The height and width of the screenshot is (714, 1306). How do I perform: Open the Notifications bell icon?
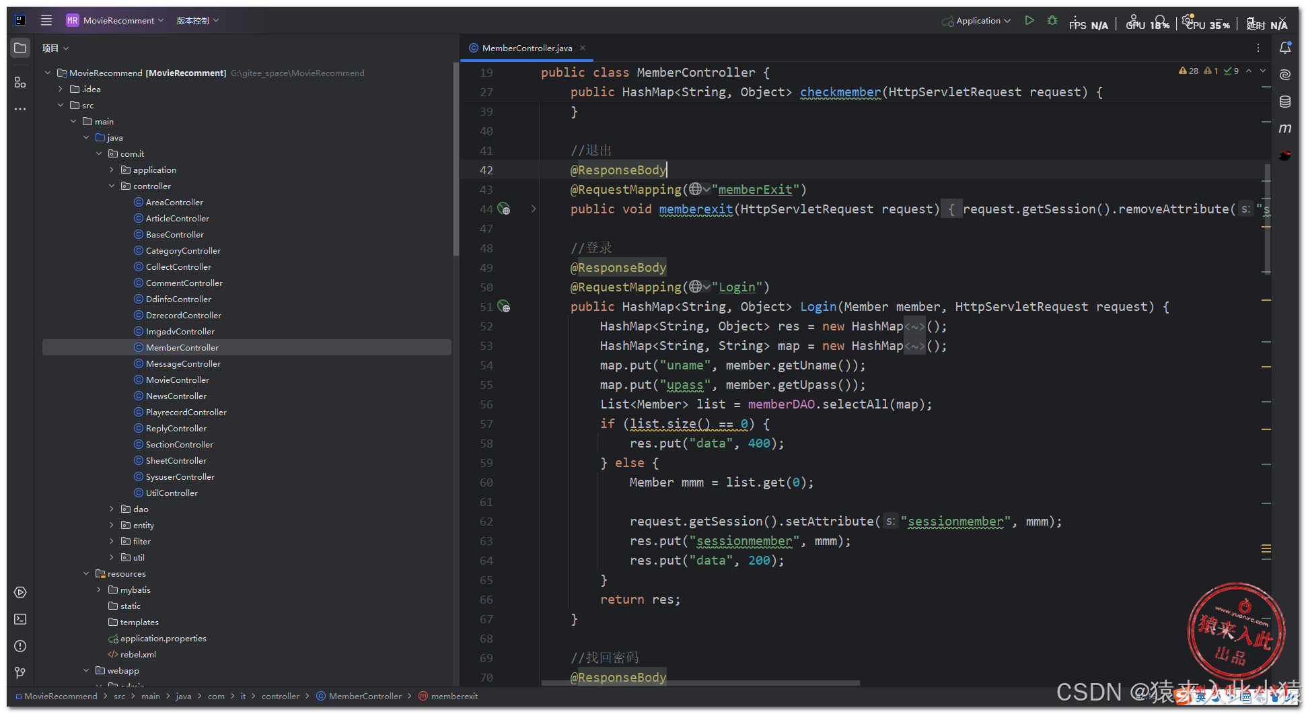click(x=1285, y=48)
